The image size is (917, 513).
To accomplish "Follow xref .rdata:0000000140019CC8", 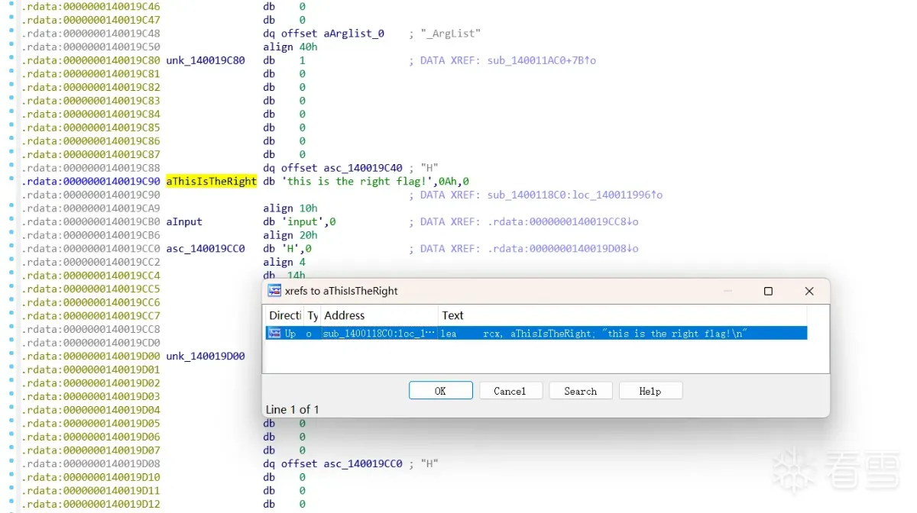I will 563,222.
